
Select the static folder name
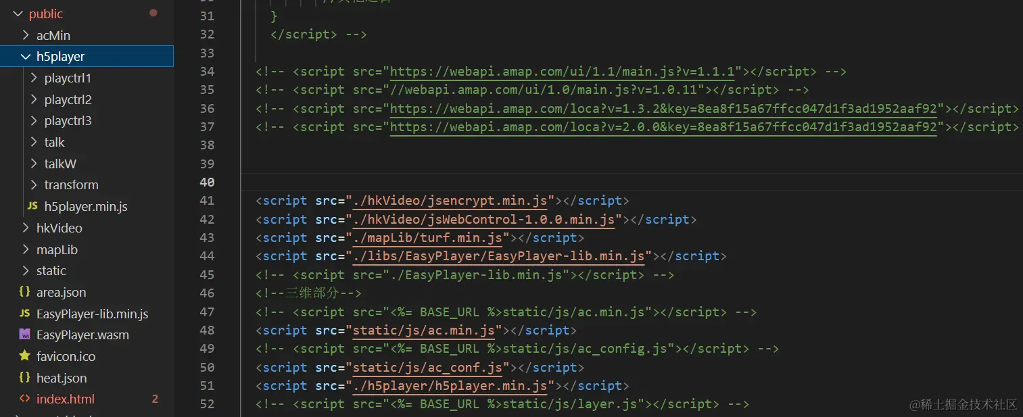click(x=51, y=271)
